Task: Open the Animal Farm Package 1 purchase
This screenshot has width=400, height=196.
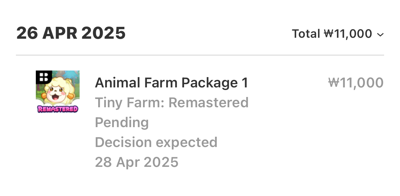Action: (x=171, y=83)
